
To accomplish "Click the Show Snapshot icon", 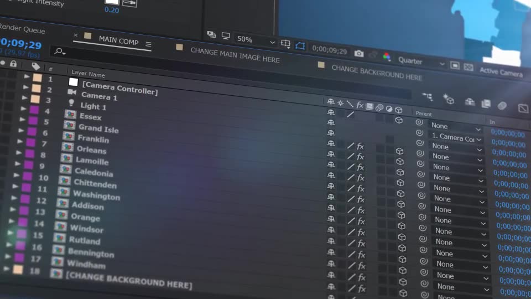I will coord(373,55).
